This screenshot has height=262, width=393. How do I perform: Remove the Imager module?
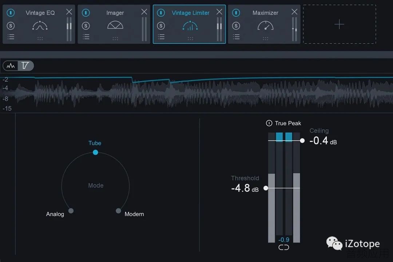point(144,12)
